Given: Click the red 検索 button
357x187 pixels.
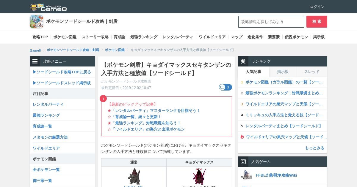Looking at the screenshot, I should pos(317,22).
